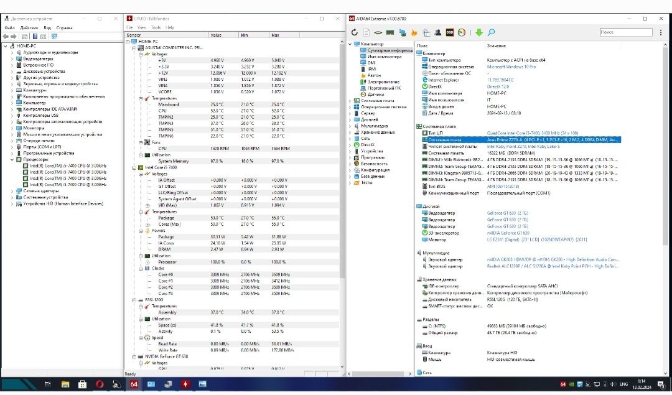Select Разгон in AIDA64 tree
Viewport: 672px width, 395px height.
(x=374, y=75)
